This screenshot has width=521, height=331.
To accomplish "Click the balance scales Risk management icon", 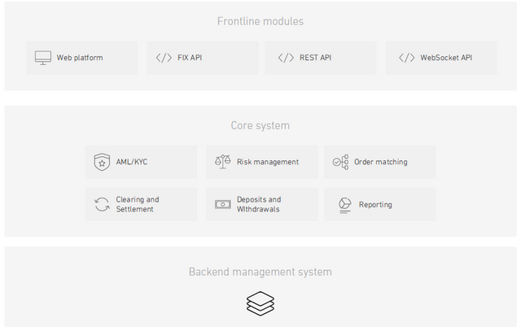I will (222, 162).
